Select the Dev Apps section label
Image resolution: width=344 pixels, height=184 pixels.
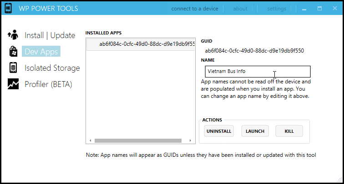pyautogui.click(x=41, y=52)
